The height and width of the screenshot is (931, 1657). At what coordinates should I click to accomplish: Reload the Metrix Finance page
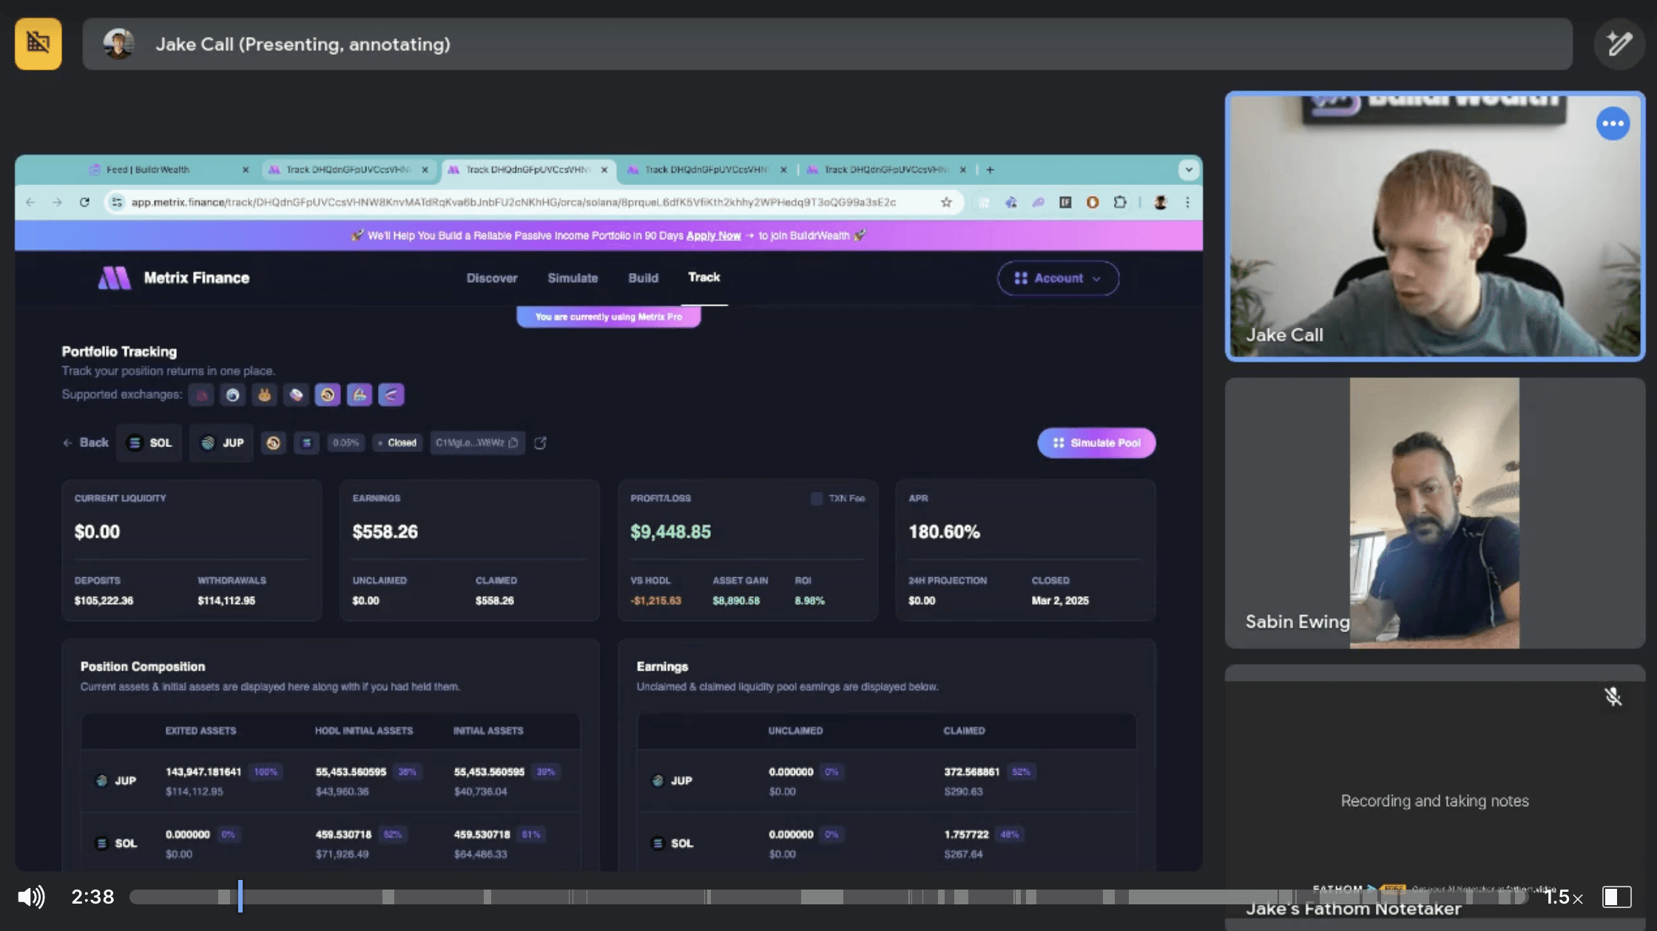pos(84,202)
